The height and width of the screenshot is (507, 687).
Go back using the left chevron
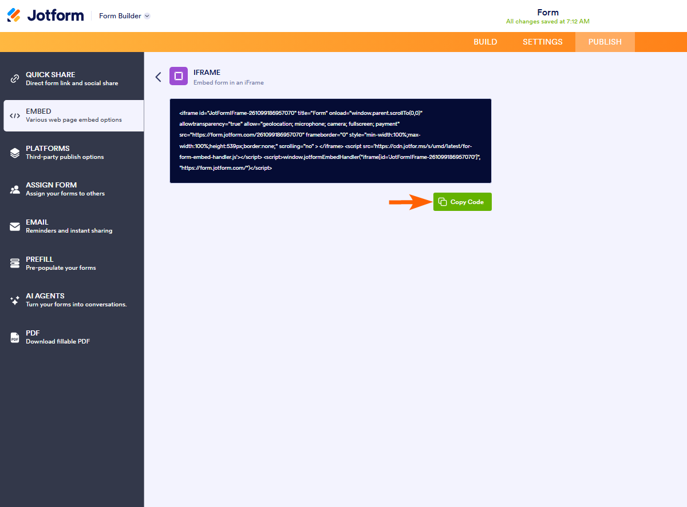tap(159, 77)
